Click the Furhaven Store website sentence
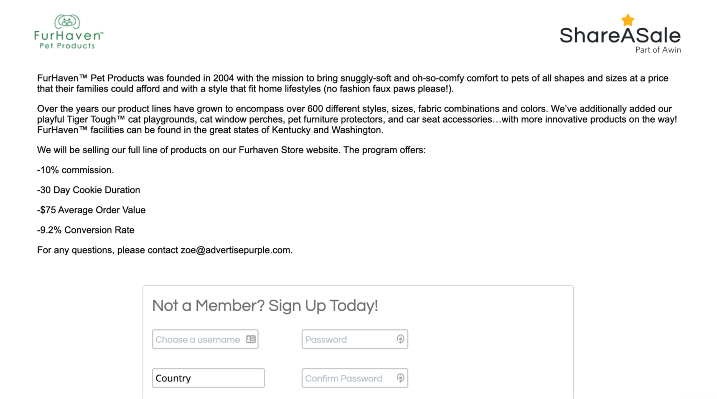This screenshot has width=717, height=399. pyautogui.click(x=231, y=150)
